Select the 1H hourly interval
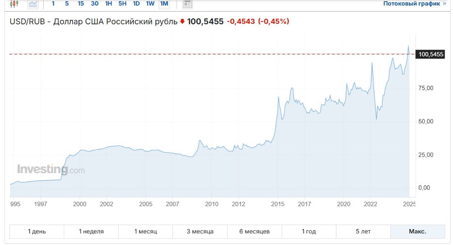Image resolution: width=453 pixels, height=245 pixels. pos(109,4)
